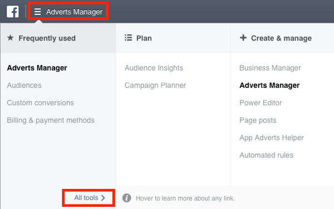The height and width of the screenshot is (209, 334).
Task: Open the hamburger menu icon
Action: pos(37,12)
